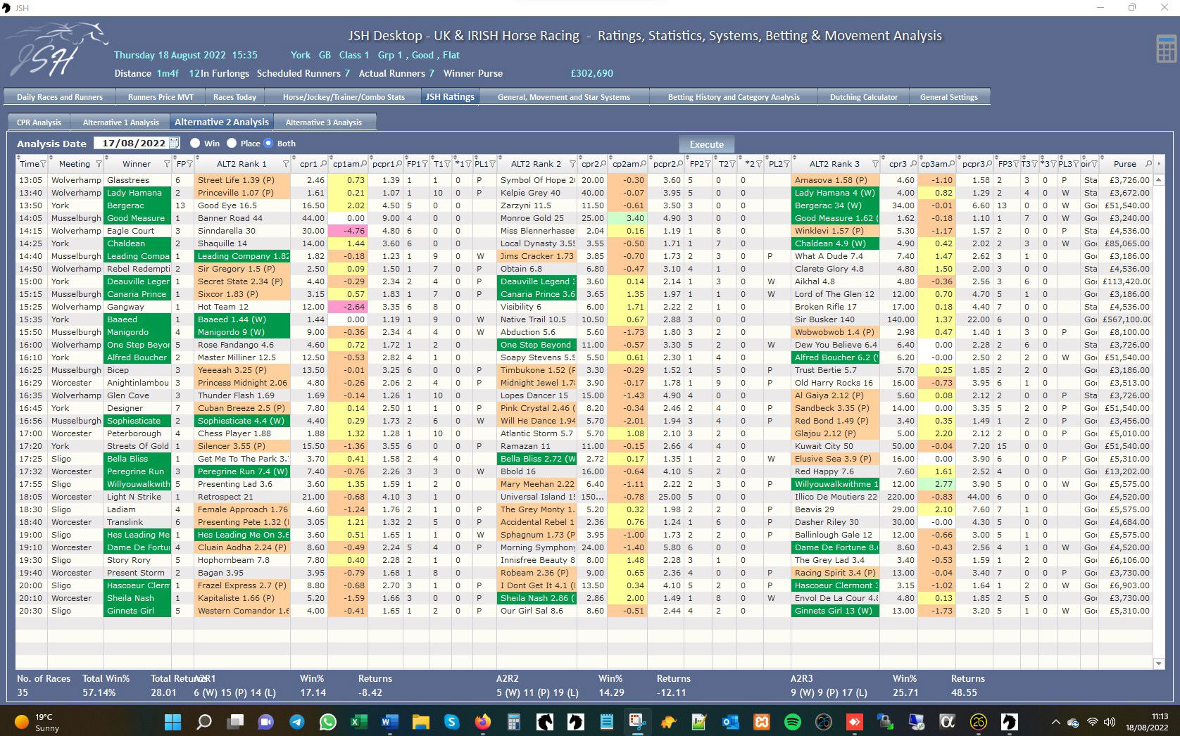1180x736 pixels.
Task: Filter the ALT2 Rank 2 column
Action: (572, 164)
